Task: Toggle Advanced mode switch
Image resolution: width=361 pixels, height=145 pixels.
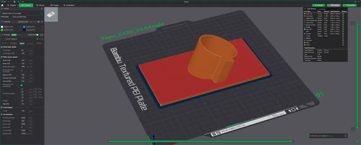Action: pyautogui.click(x=37, y=35)
